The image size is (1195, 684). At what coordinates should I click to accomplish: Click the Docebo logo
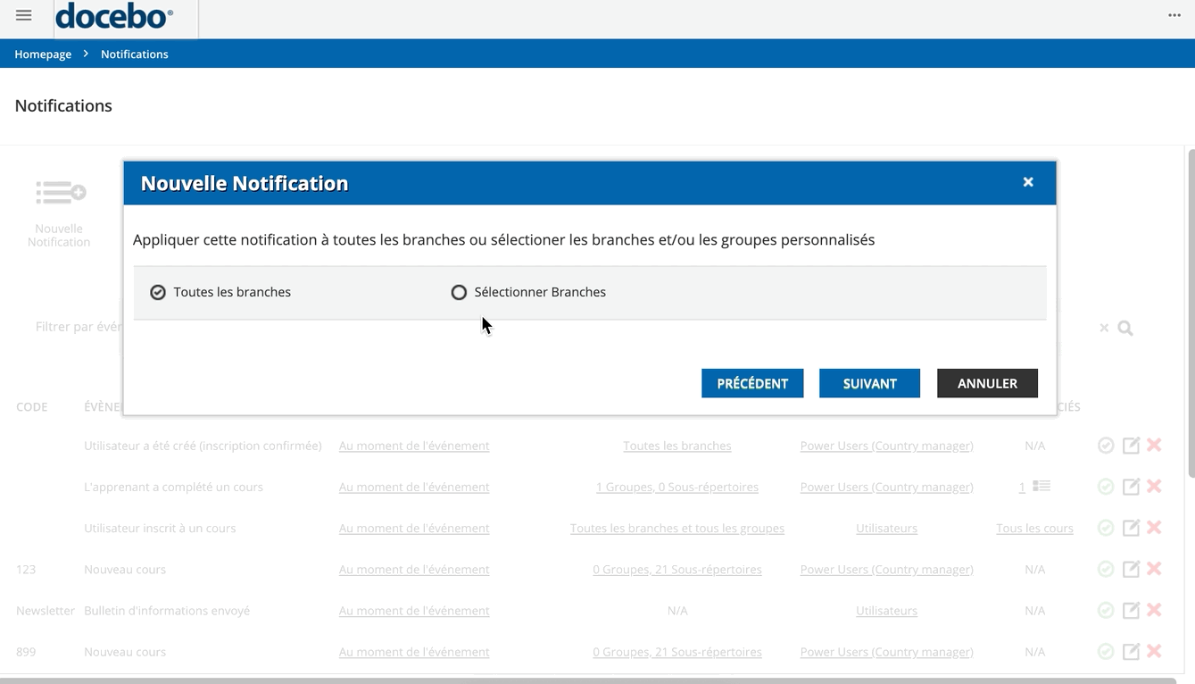point(114,16)
